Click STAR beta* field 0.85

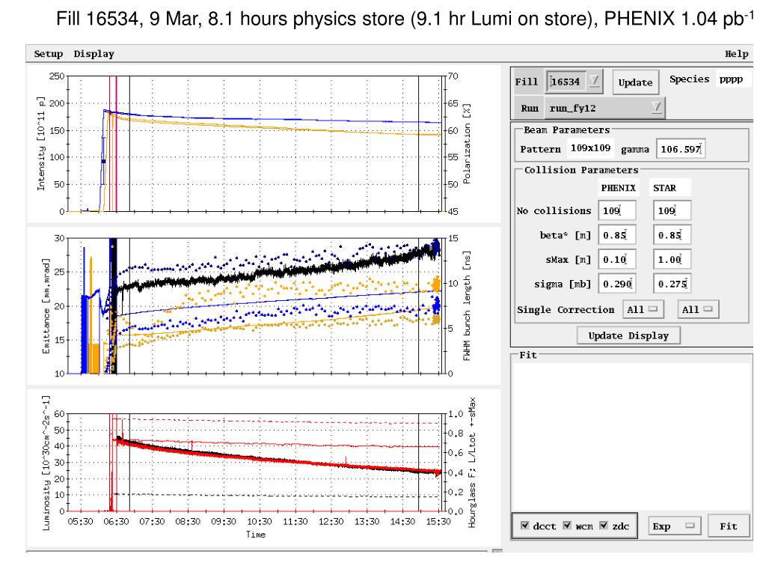(x=672, y=235)
